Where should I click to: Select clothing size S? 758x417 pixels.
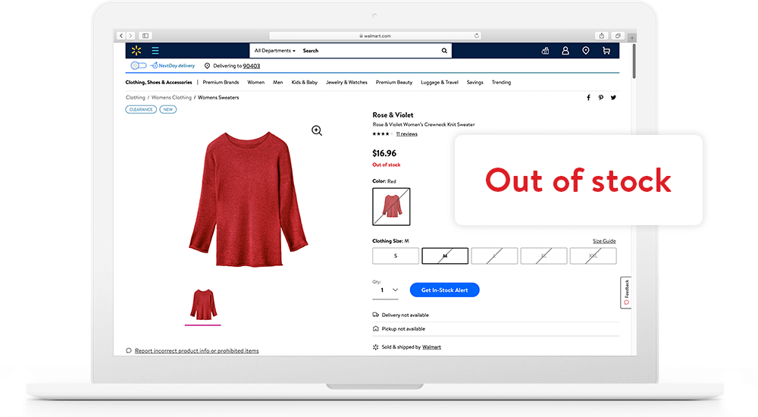tap(396, 256)
